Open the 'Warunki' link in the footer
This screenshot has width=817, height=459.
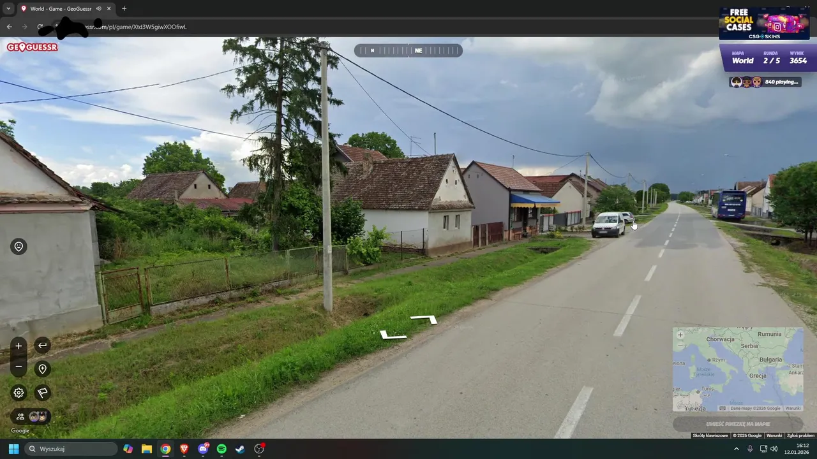(774, 435)
